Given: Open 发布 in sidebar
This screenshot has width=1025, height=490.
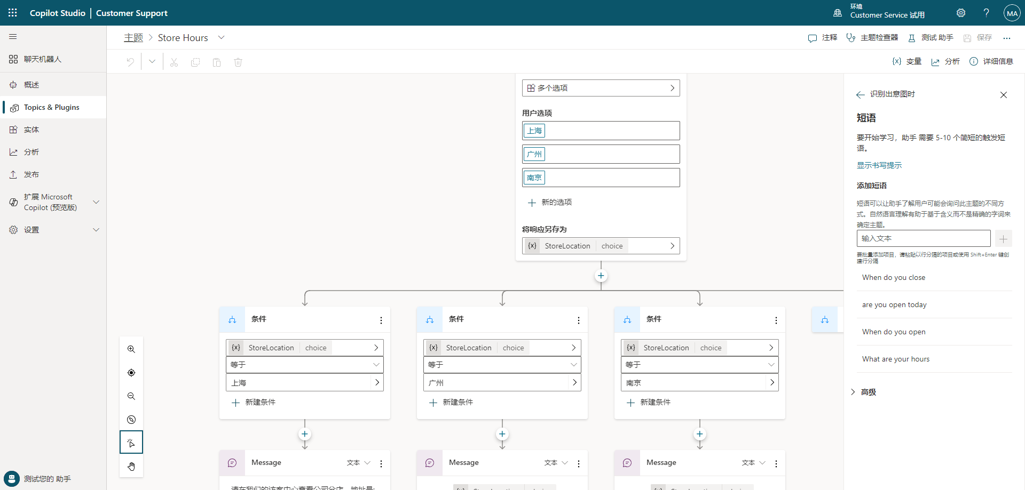Looking at the screenshot, I should pyautogui.click(x=53, y=174).
